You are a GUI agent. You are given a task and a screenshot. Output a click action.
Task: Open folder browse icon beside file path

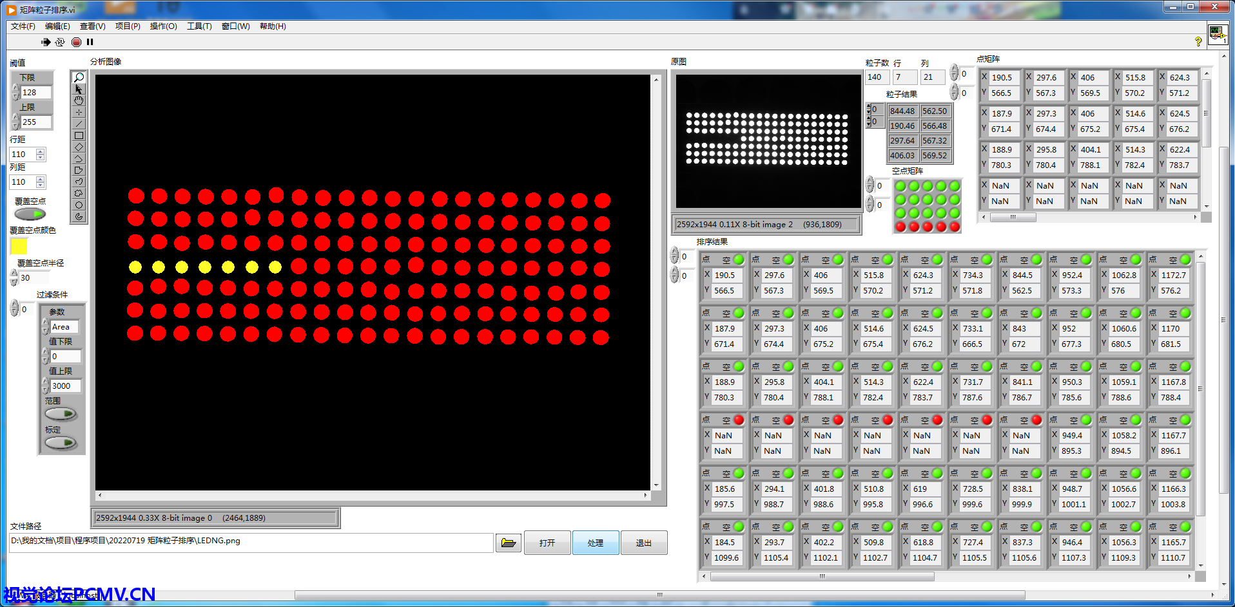tap(508, 543)
